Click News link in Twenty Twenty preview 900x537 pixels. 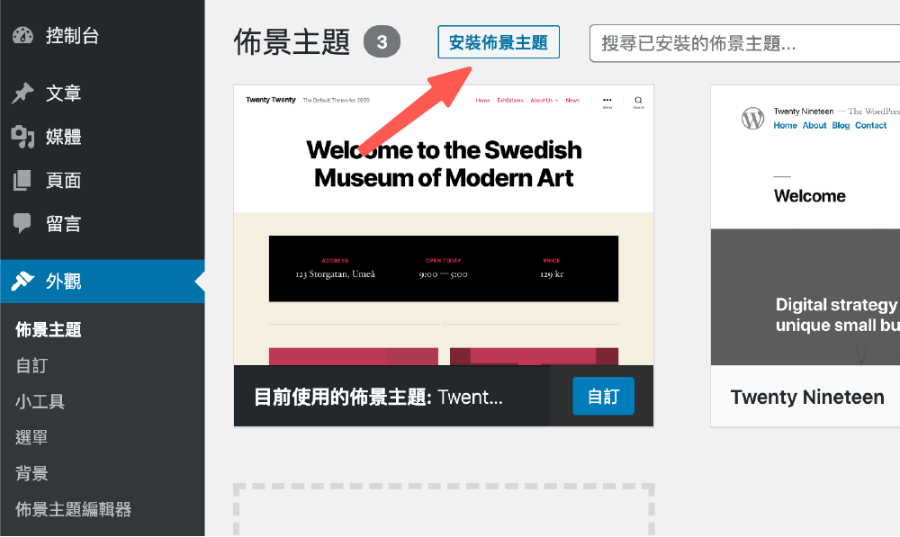click(572, 101)
